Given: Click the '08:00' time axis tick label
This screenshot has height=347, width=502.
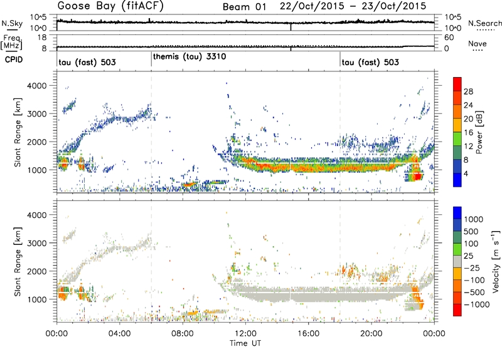Looking at the screenshot, I should click(183, 333).
